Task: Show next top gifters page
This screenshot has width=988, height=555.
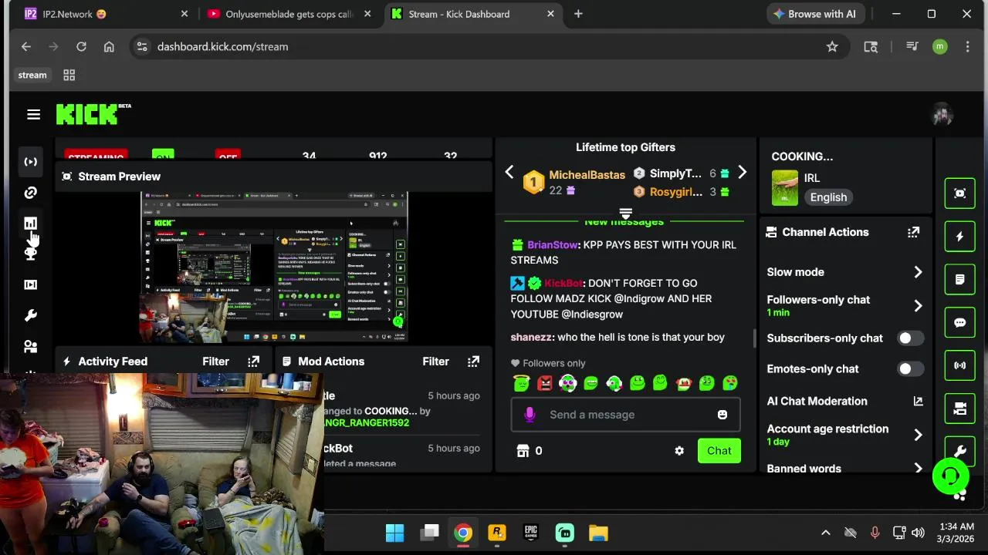Action: (742, 173)
